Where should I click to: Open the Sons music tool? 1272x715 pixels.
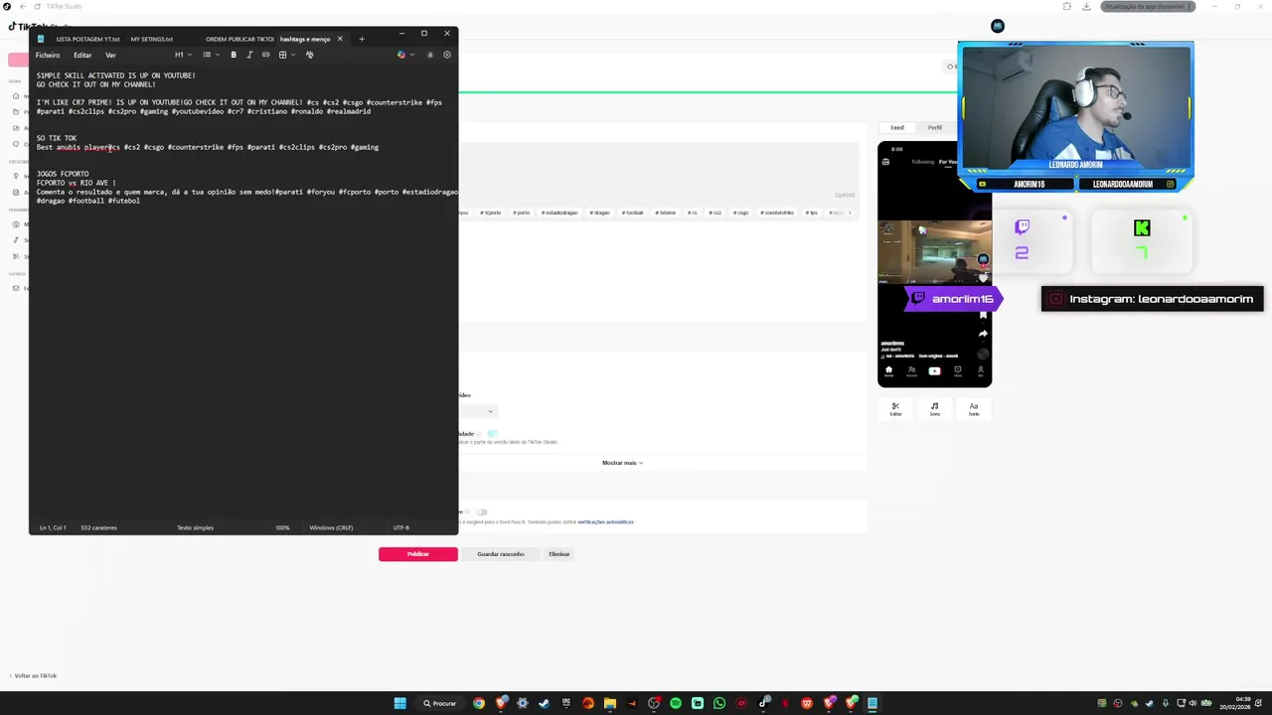pyautogui.click(x=934, y=408)
